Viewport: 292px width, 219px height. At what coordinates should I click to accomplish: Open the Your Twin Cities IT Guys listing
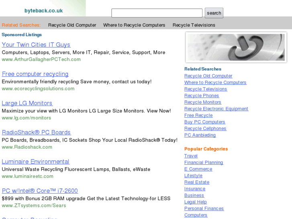tap(36, 45)
